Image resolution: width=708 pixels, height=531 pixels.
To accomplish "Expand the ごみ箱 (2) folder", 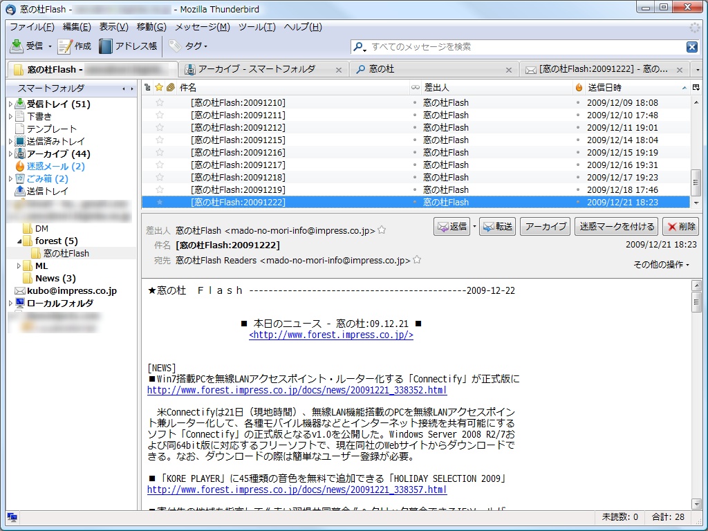I will click(10, 179).
